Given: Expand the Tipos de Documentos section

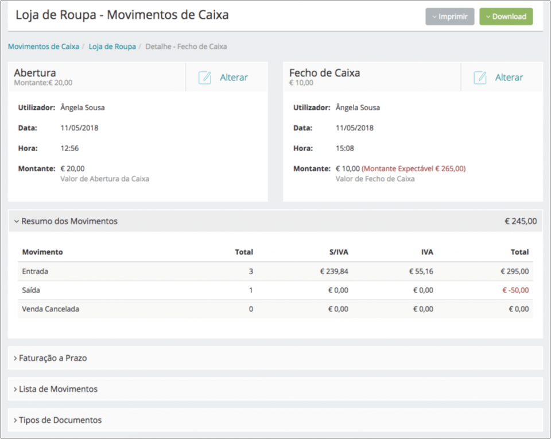Looking at the screenshot, I should tap(57, 420).
